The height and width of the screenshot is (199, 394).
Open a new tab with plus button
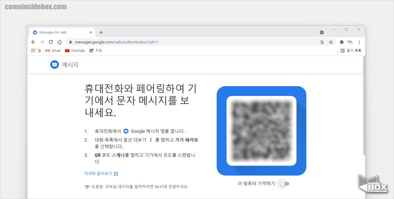point(101,32)
